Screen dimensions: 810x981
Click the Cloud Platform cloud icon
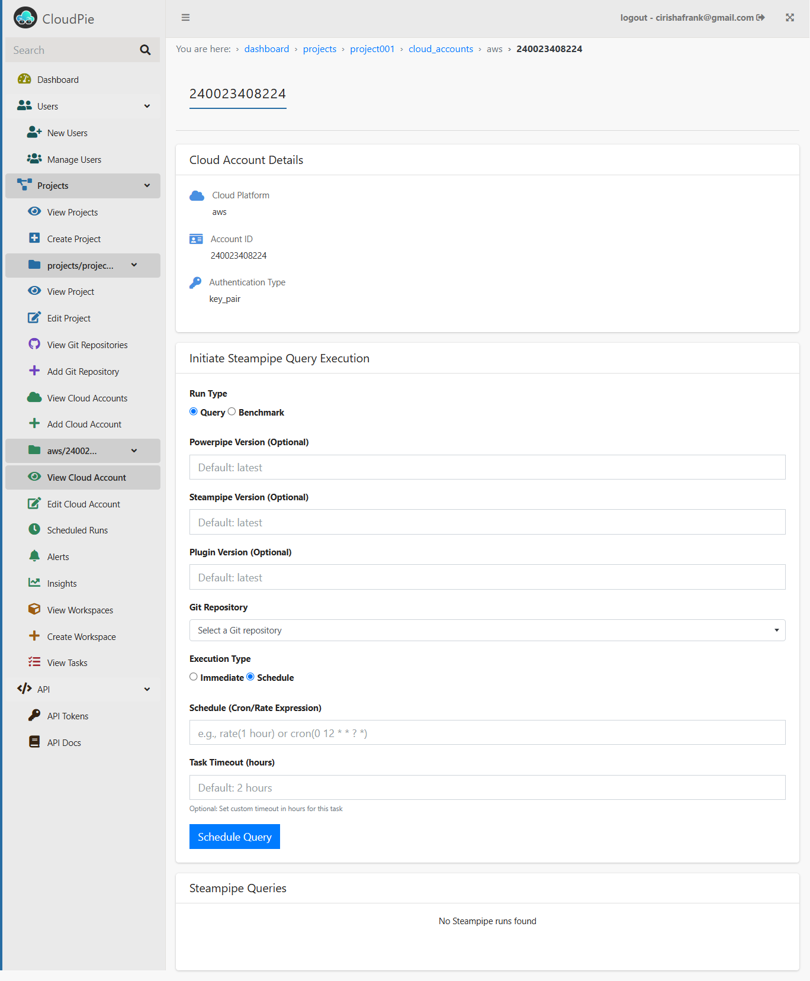[x=197, y=195]
